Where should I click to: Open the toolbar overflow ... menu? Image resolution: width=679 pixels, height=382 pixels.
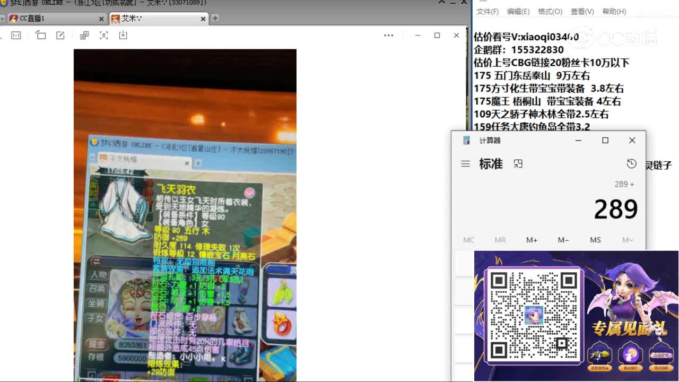coord(388,35)
